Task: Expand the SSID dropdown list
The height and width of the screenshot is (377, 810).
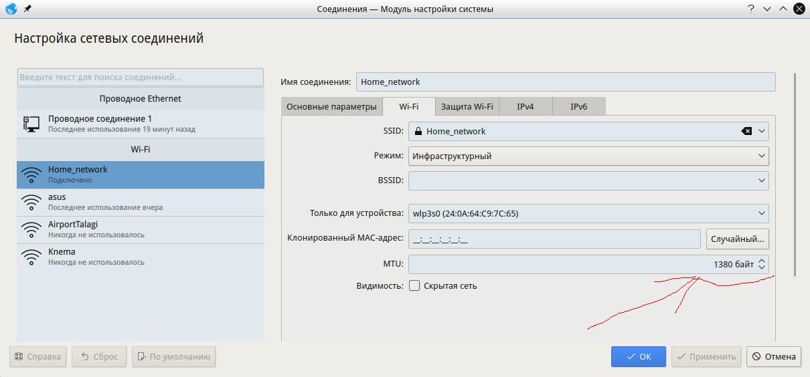Action: point(761,131)
